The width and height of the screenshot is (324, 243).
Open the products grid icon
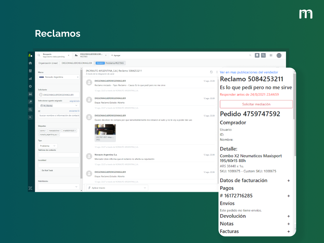[271, 55]
